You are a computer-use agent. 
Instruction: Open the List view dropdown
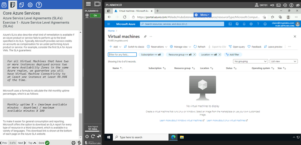284,61
